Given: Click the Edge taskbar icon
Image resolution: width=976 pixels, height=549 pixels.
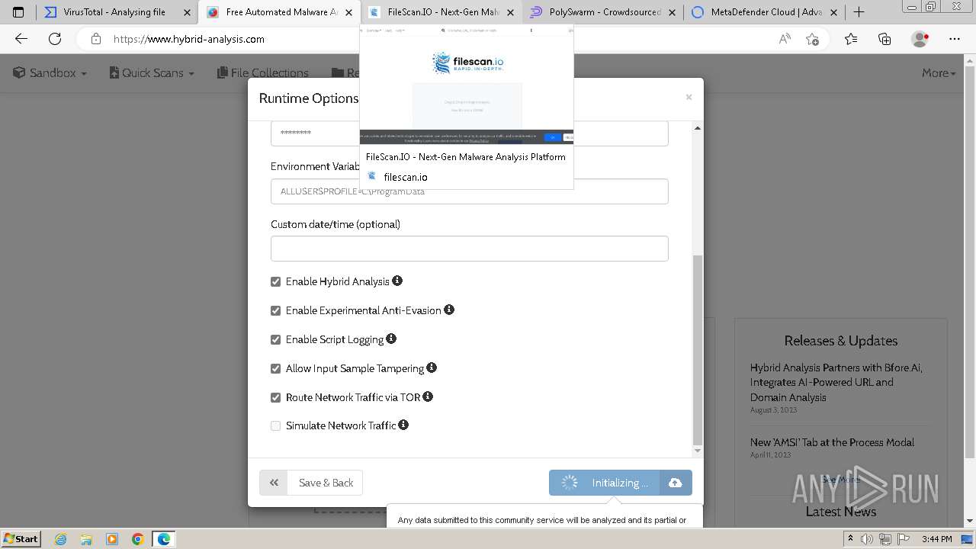Looking at the screenshot, I should click(x=164, y=539).
